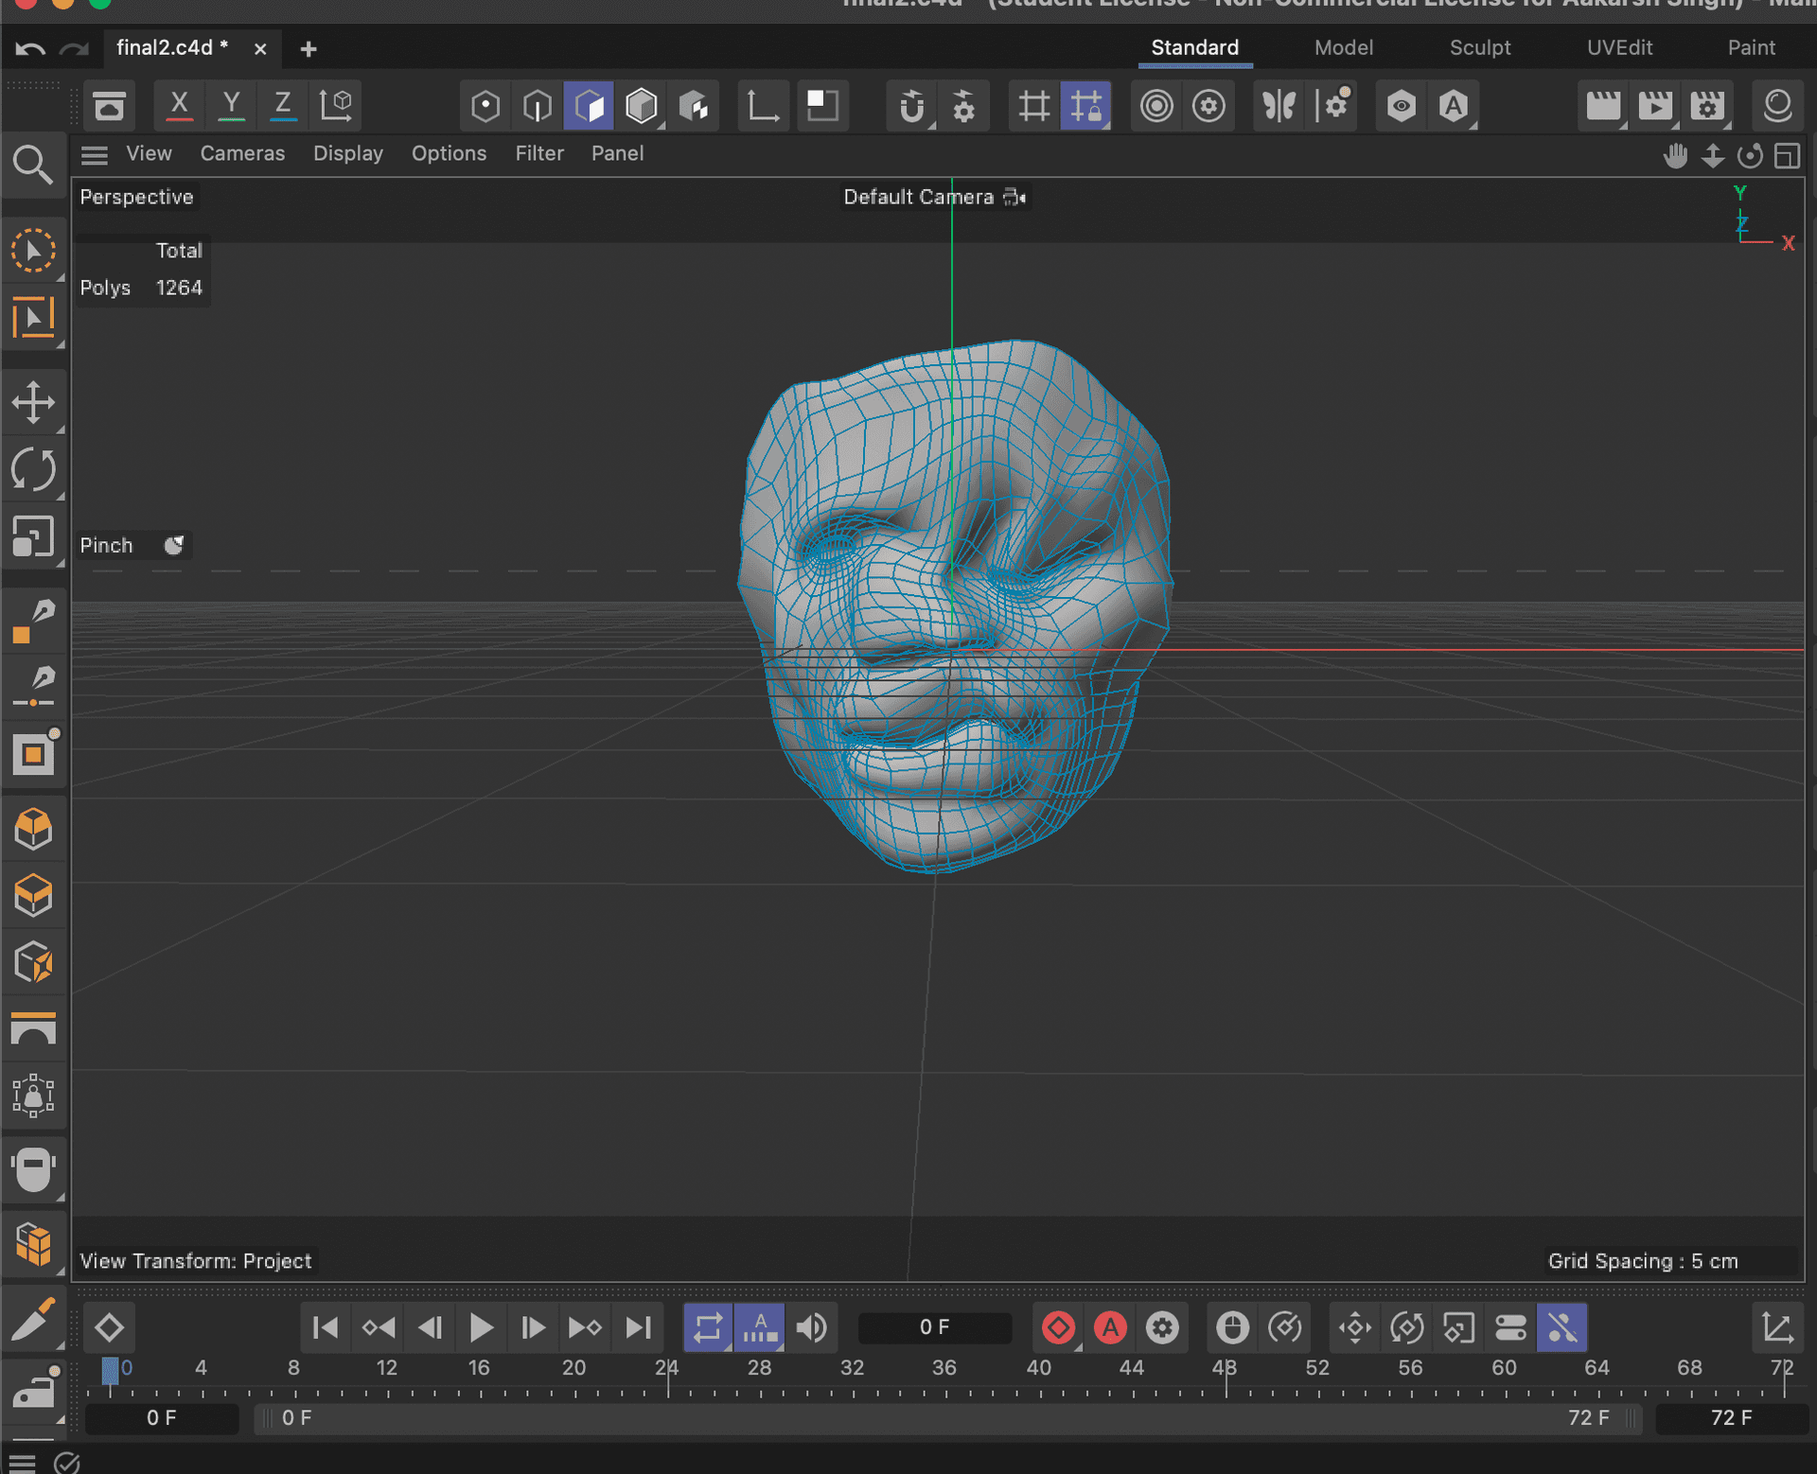Toggle Z axis lock
Screen dimensions: 1817x1474
282,105
